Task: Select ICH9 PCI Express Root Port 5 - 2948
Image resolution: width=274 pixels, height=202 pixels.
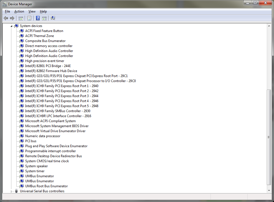Action: click(62, 106)
